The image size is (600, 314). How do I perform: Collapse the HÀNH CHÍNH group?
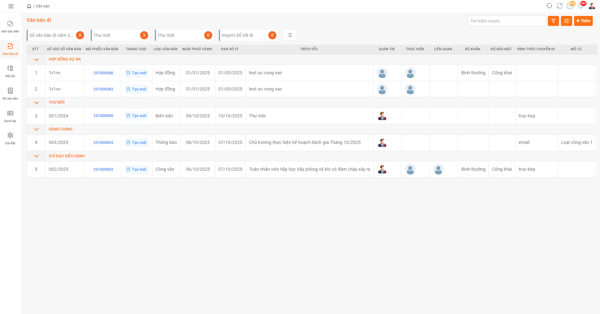tap(36, 130)
